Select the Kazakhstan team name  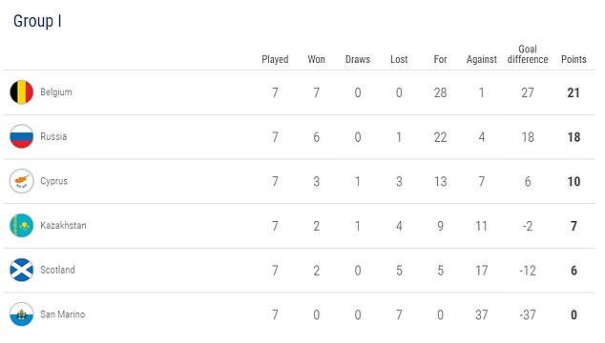(x=63, y=226)
